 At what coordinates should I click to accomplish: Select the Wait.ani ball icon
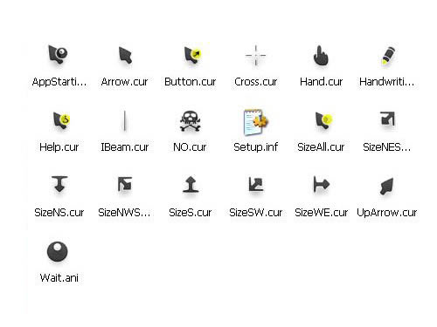point(58,251)
